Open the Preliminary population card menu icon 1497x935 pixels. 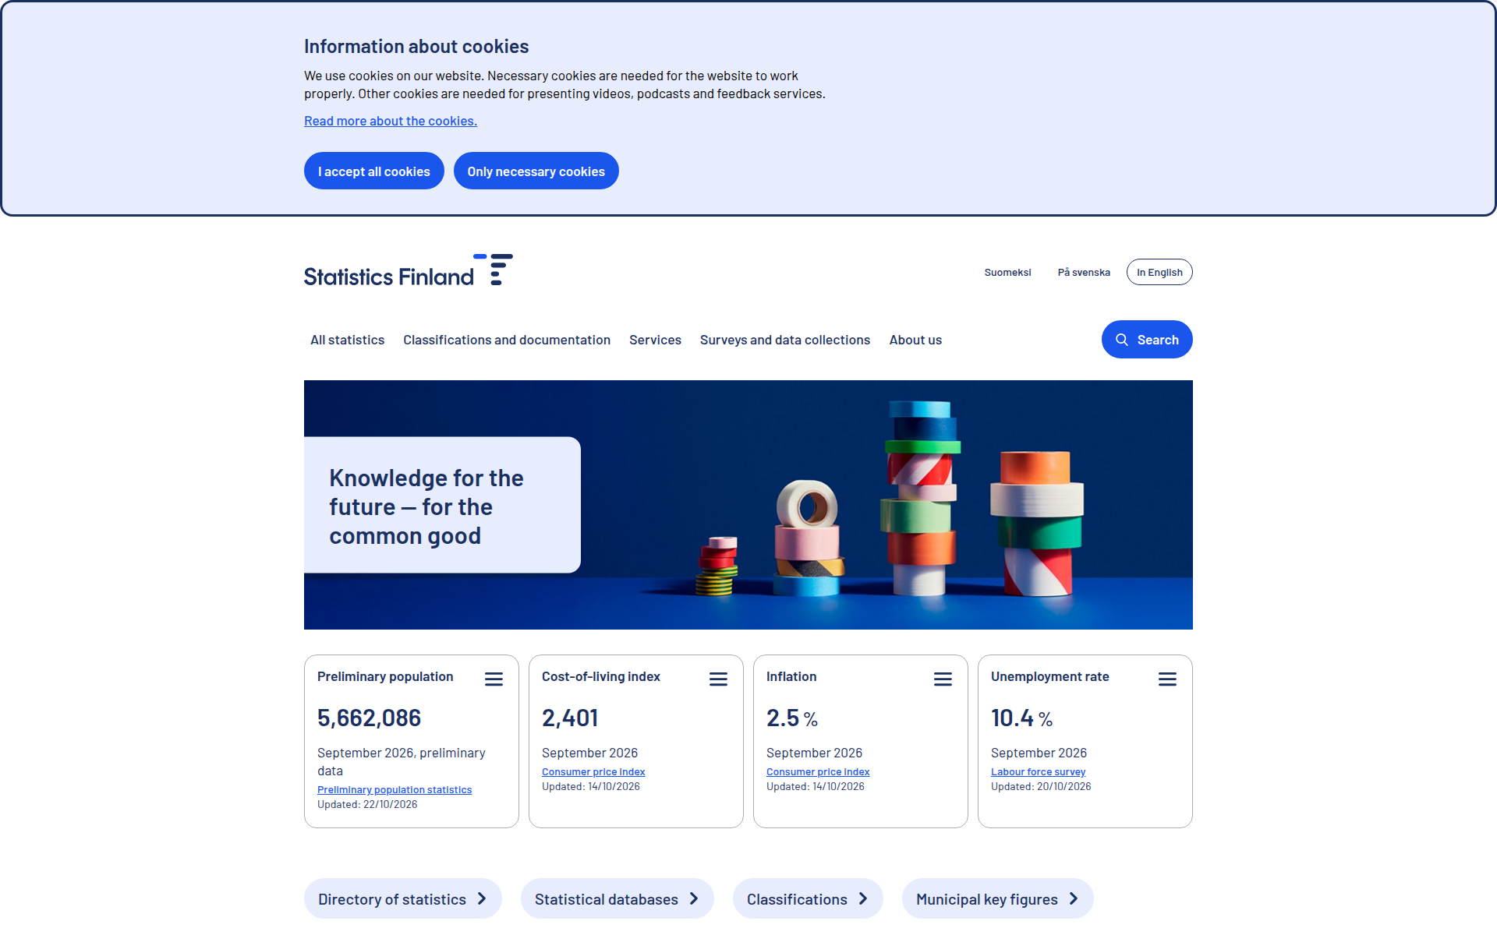(494, 679)
